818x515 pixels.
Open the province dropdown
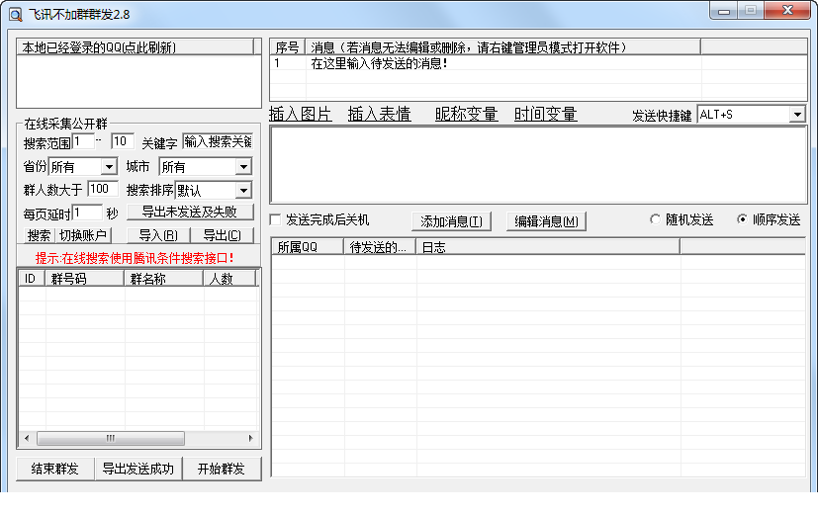coord(109,167)
